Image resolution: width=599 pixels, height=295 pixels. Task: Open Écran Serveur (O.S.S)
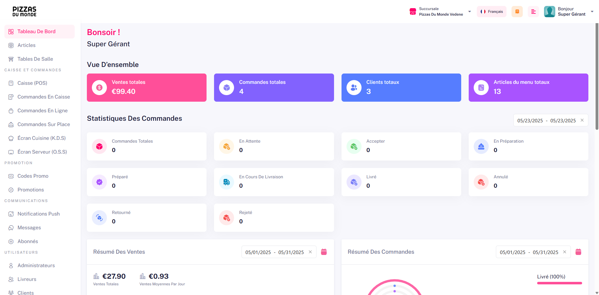pos(39,152)
